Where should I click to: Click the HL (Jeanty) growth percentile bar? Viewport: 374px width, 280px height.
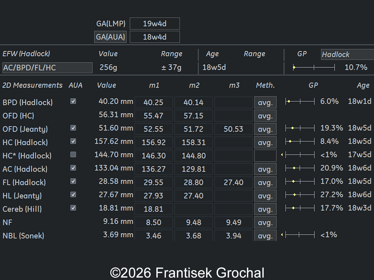click(300, 195)
